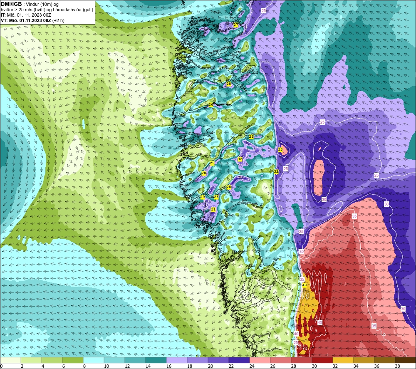Select the yellow gust label 33
This screenshot has width=416, height=369.
(280, 150)
